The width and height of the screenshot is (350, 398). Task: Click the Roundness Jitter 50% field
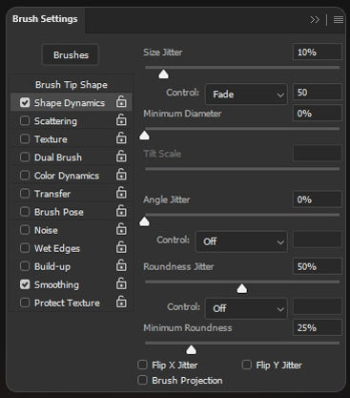click(x=318, y=266)
